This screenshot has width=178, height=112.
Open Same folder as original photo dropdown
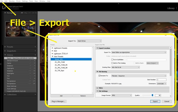(139, 52)
